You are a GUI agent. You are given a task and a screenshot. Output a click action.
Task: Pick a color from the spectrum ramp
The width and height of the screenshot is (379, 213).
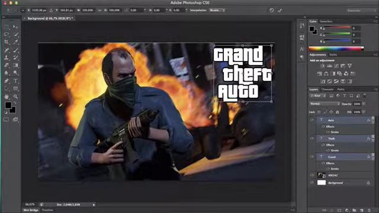point(336,49)
